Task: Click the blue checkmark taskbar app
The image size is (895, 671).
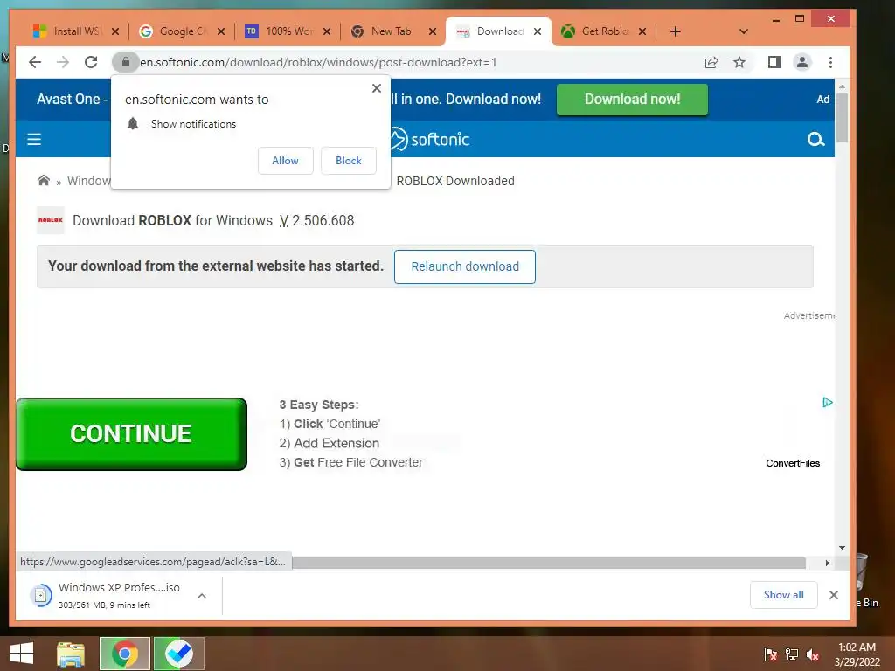Action: (x=178, y=654)
